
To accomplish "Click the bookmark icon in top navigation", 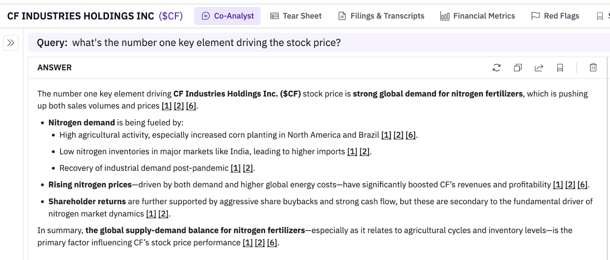I will pyautogui.click(x=600, y=16).
